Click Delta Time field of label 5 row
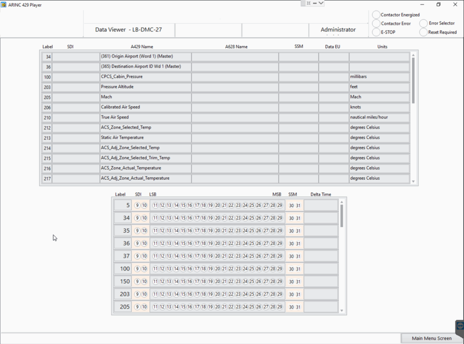 tap(321, 205)
